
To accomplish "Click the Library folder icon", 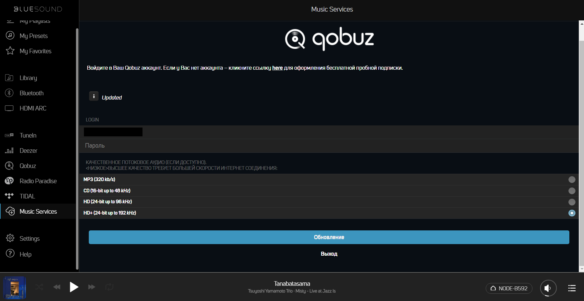I will (9, 78).
